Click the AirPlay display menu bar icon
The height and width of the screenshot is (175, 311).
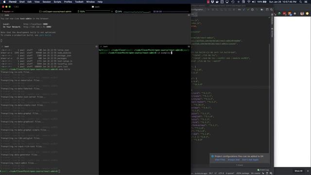tap(227, 2)
